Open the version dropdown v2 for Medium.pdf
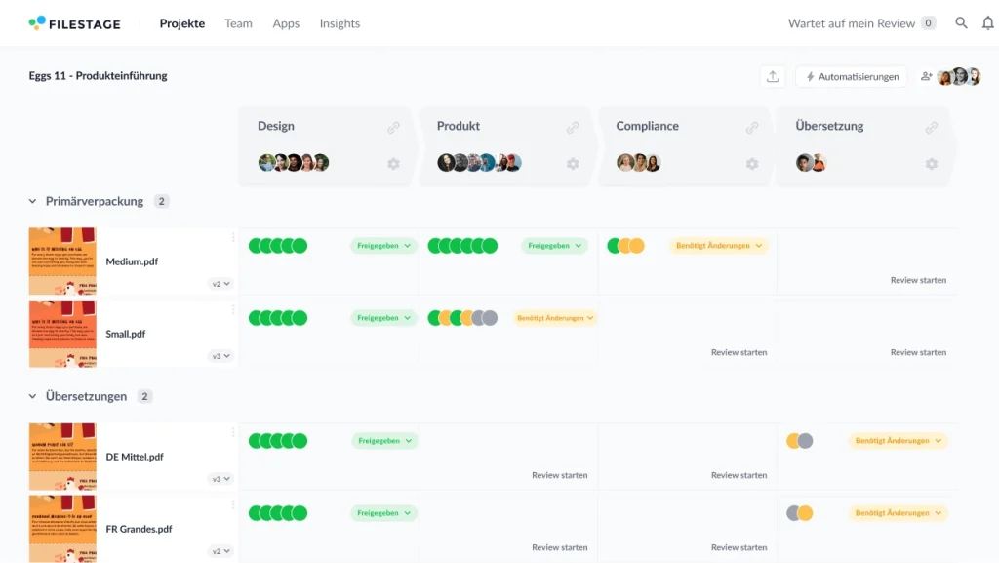Viewport: 999px width, 563px height. pyautogui.click(x=222, y=283)
